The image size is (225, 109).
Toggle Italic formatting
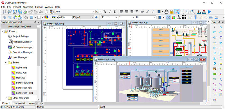[x=110, y=12]
